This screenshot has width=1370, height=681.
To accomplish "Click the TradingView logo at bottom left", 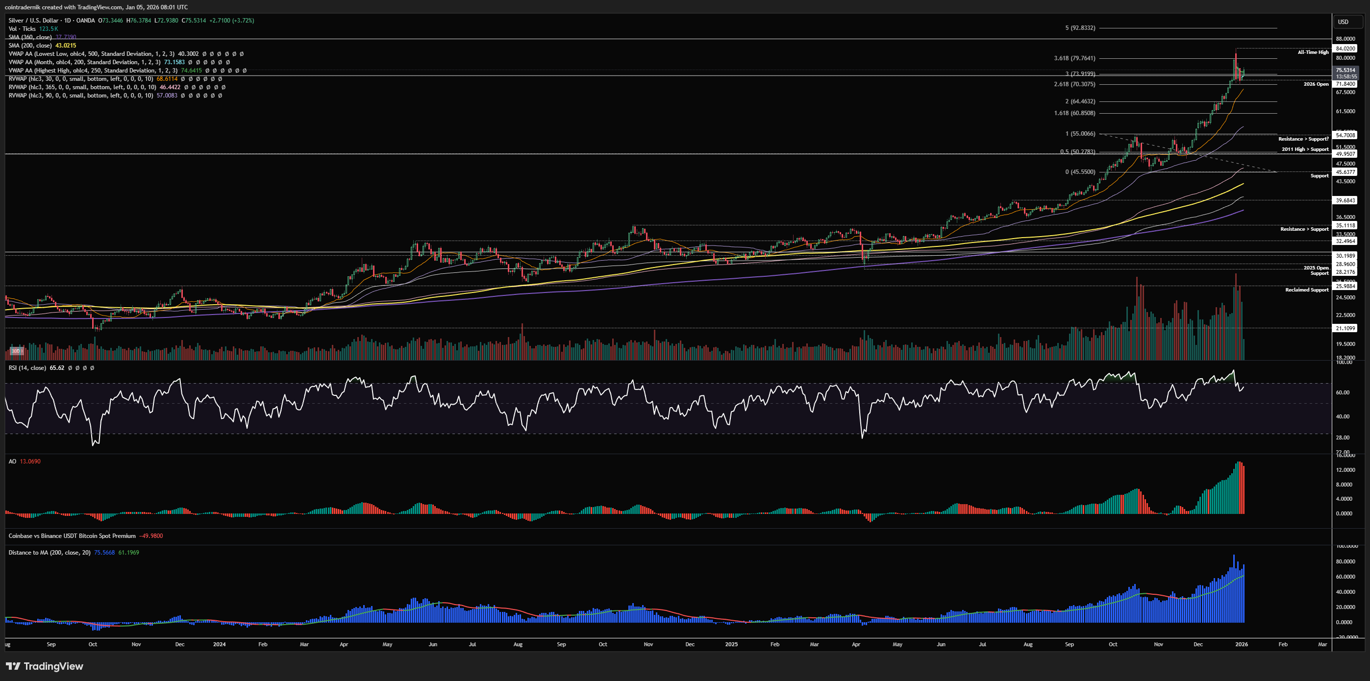I will pyautogui.click(x=45, y=666).
